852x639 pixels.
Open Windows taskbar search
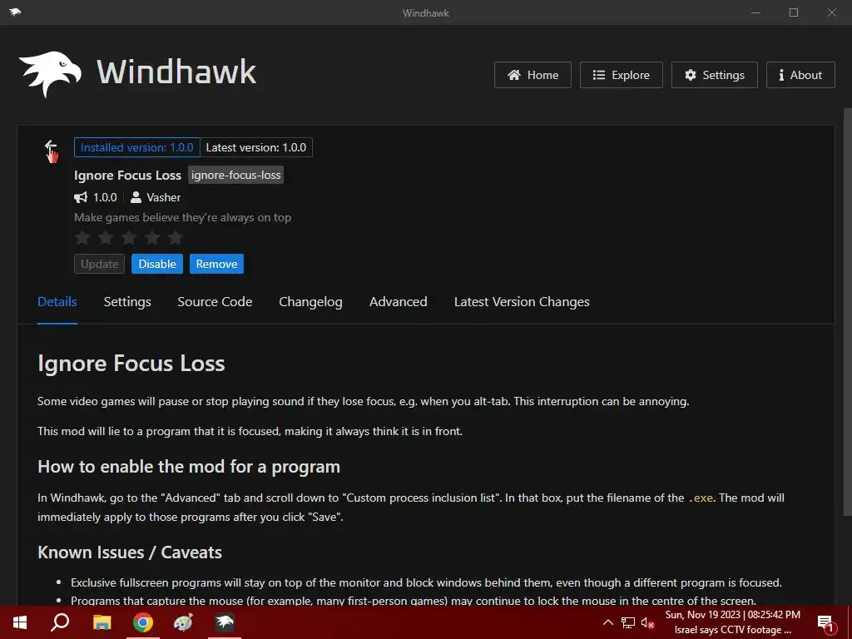[60, 622]
